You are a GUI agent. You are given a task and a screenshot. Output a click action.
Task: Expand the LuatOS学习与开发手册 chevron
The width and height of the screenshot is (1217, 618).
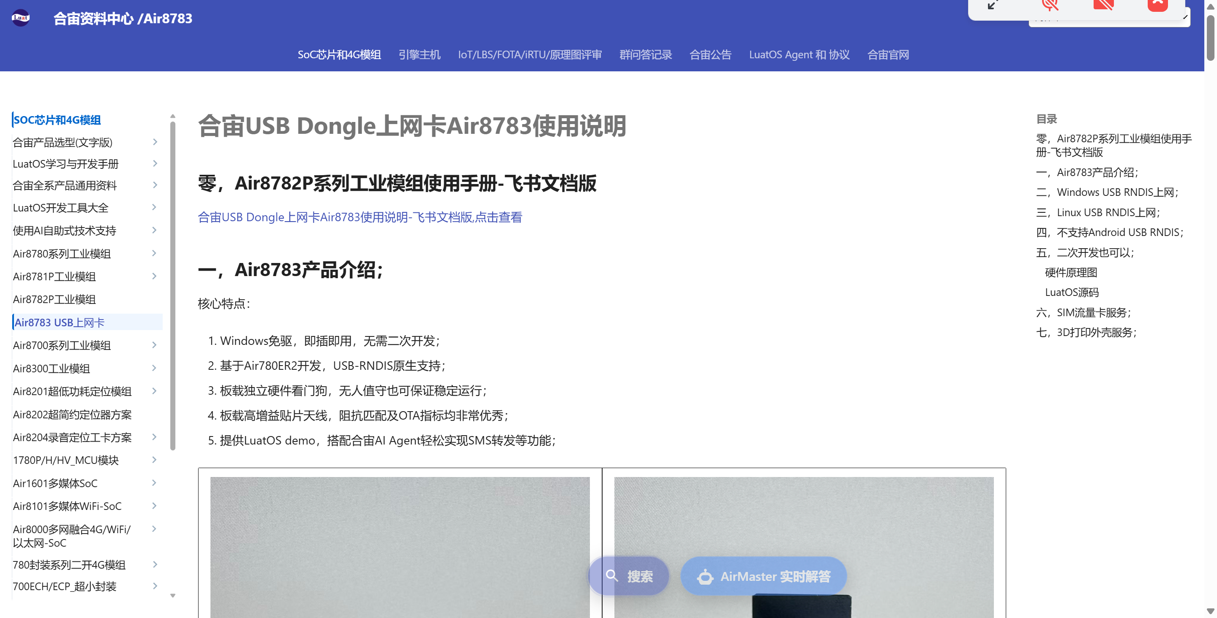155,164
